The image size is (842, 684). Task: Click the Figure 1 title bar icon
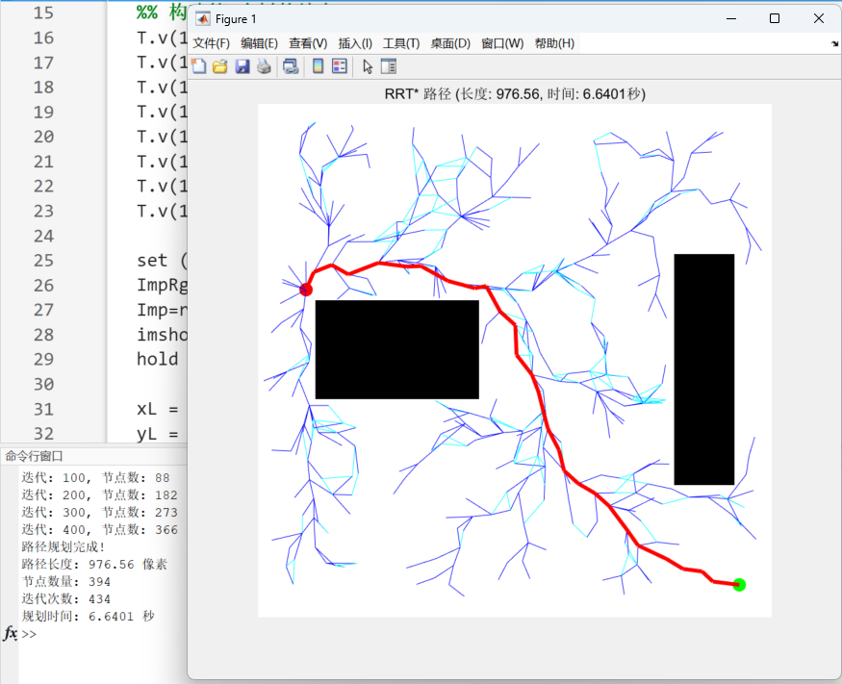(201, 18)
